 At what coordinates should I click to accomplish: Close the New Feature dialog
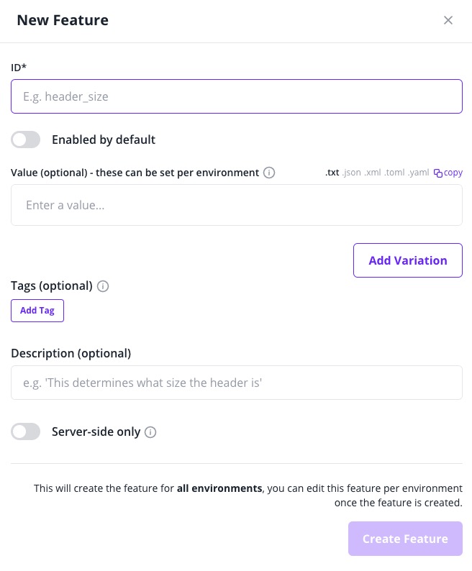click(448, 20)
